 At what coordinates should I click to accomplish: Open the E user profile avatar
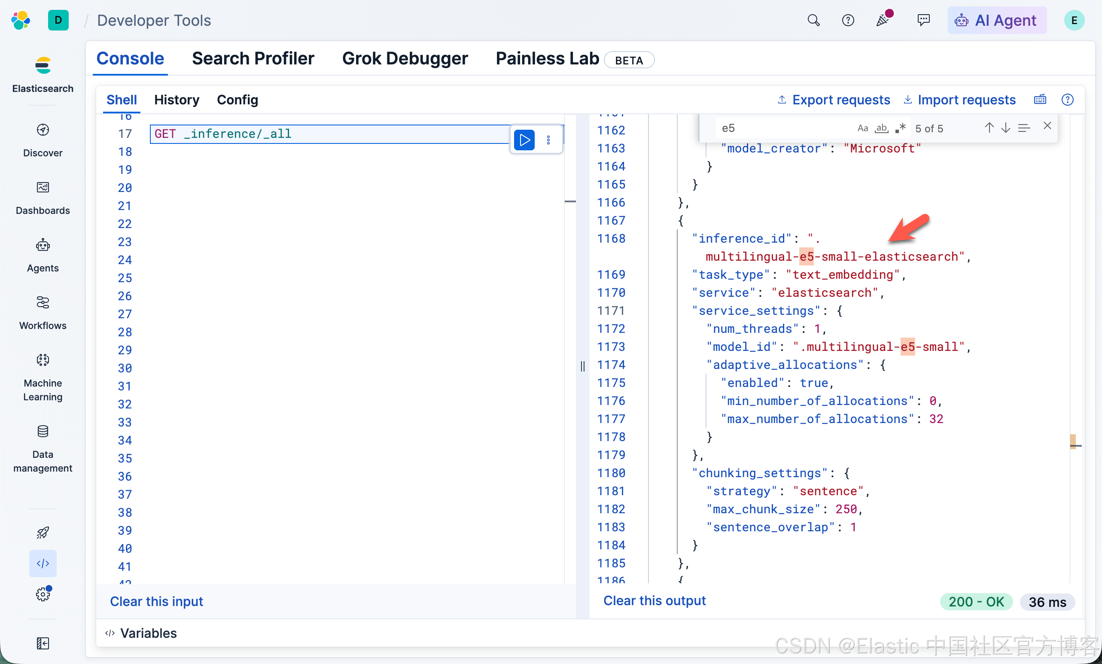1074,20
